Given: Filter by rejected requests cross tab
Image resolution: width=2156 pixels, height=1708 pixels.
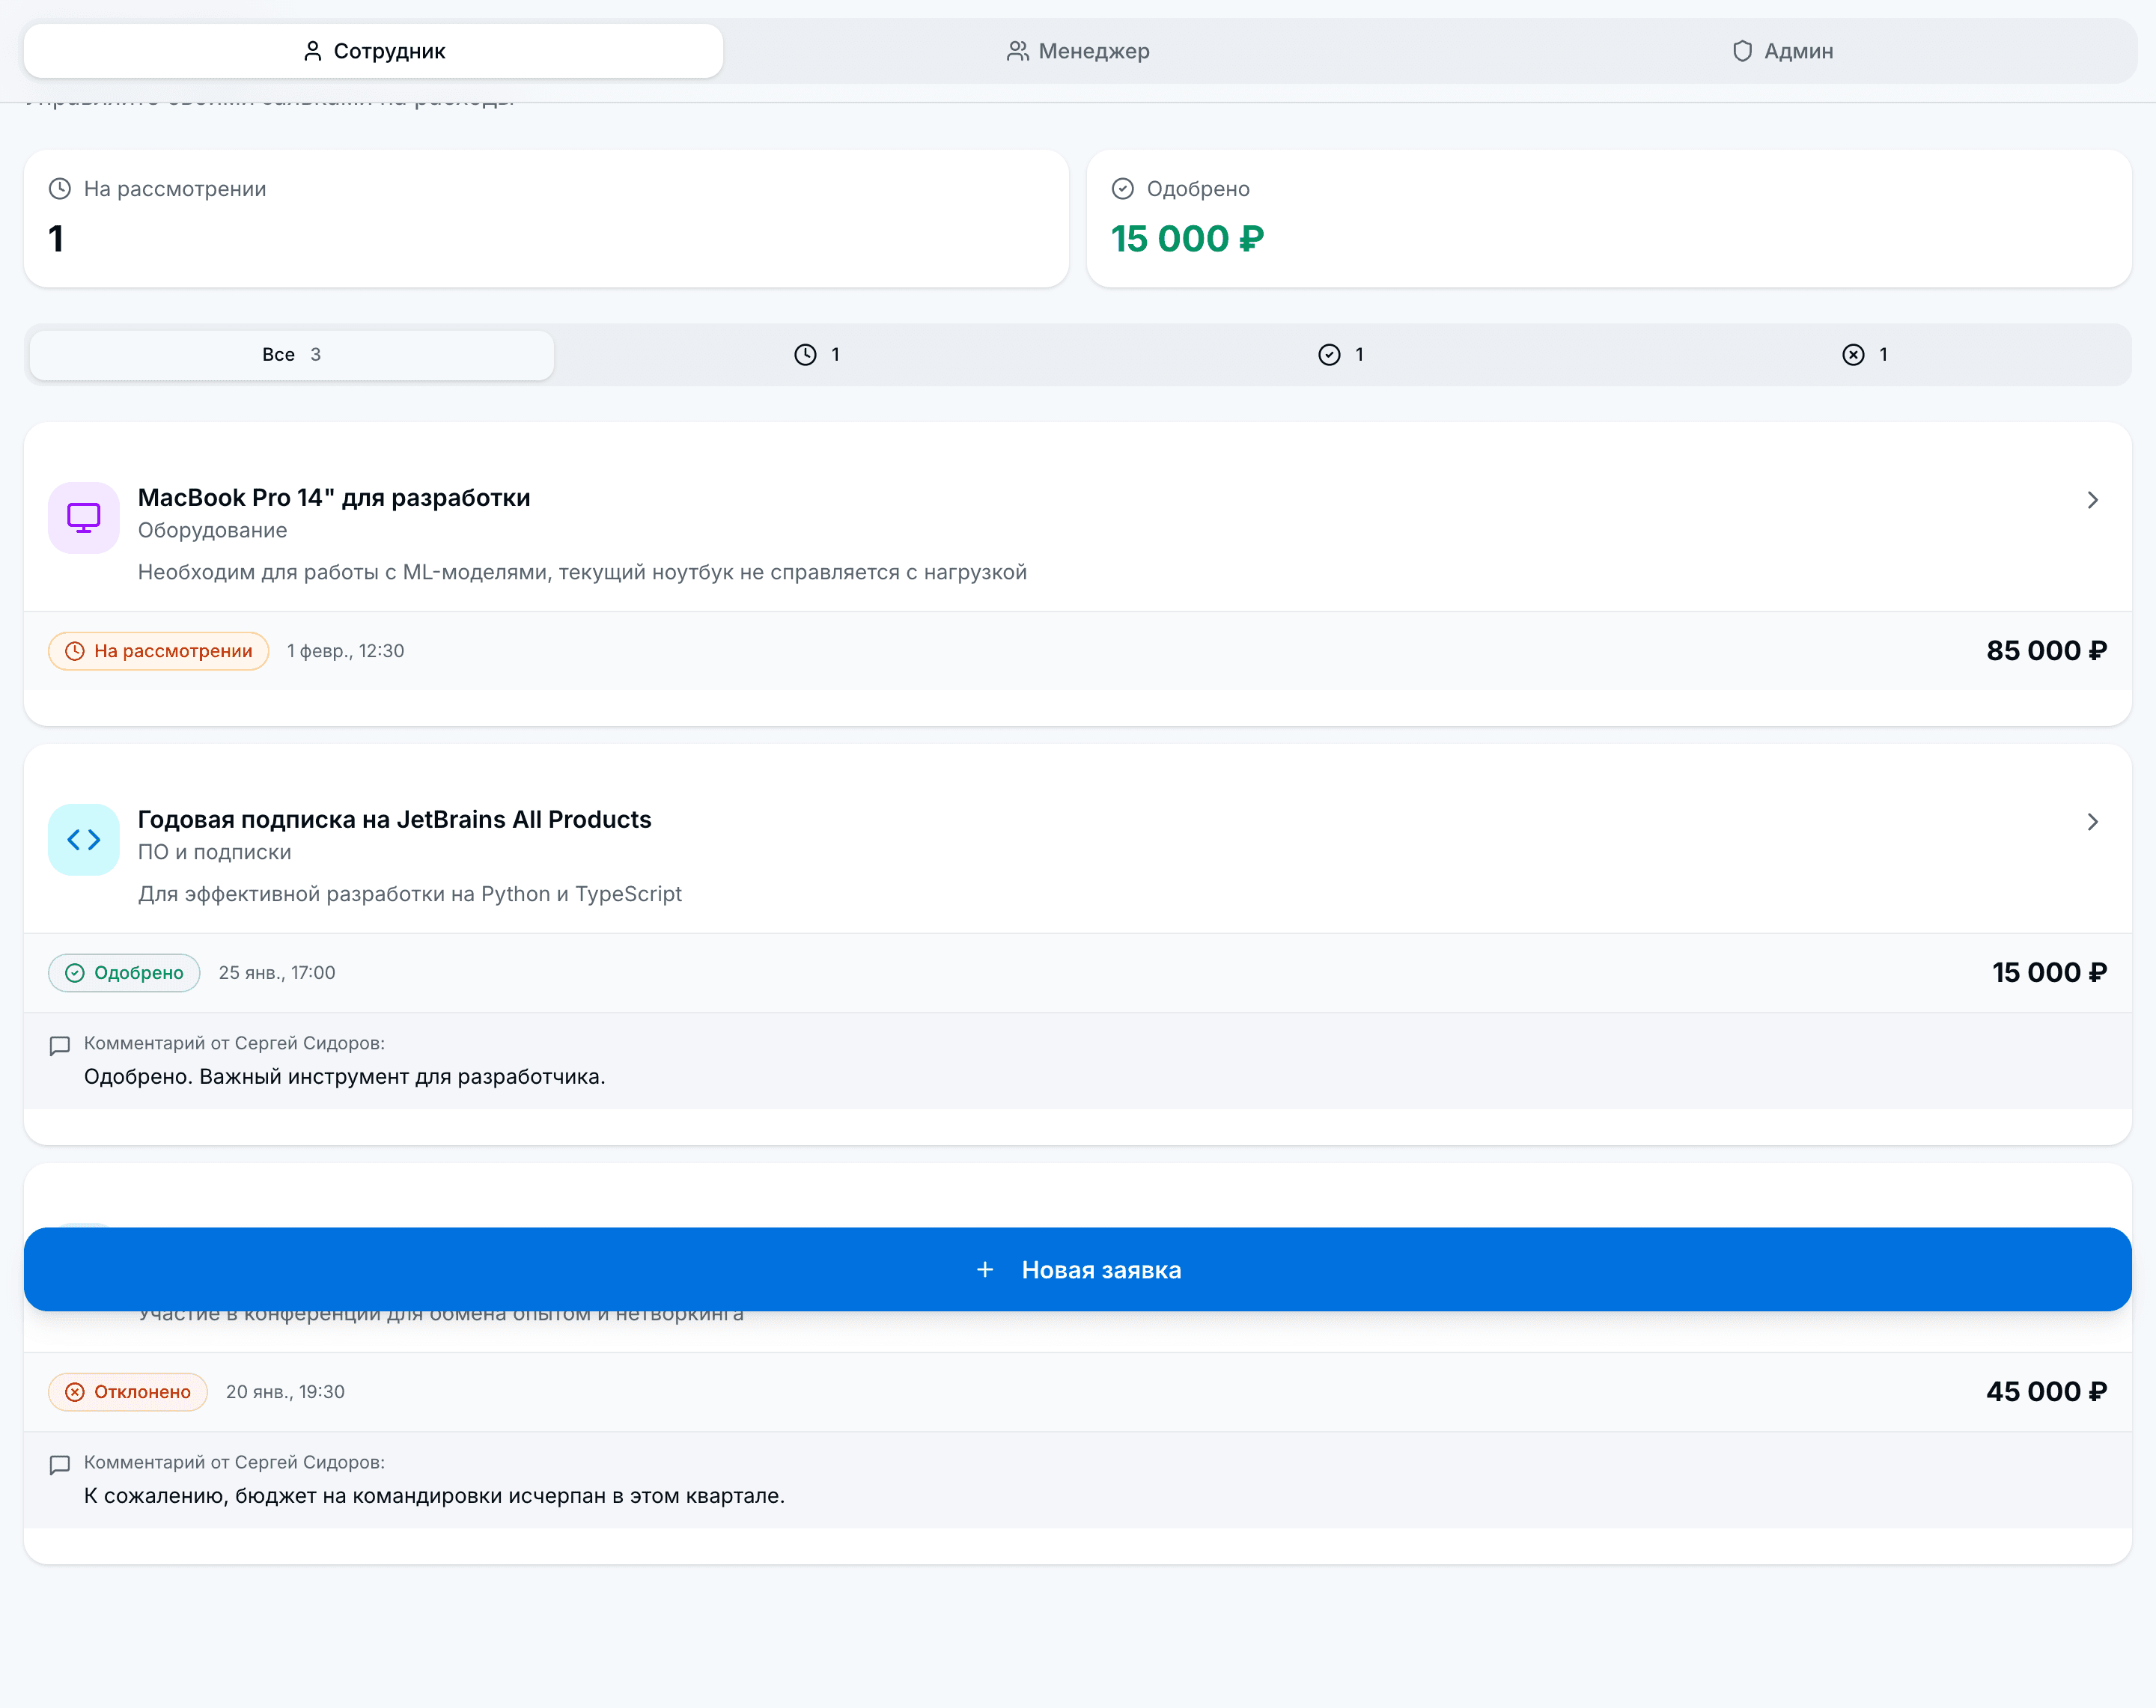Looking at the screenshot, I should pyautogui.click(x=1864, y=355).
